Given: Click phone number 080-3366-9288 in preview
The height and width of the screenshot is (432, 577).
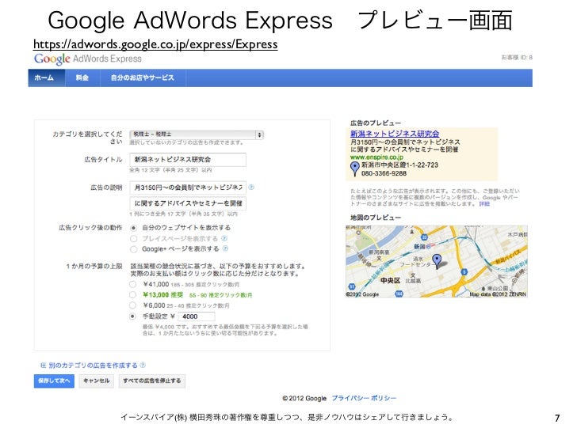Looking at the screenshot, I should [384, 173].
